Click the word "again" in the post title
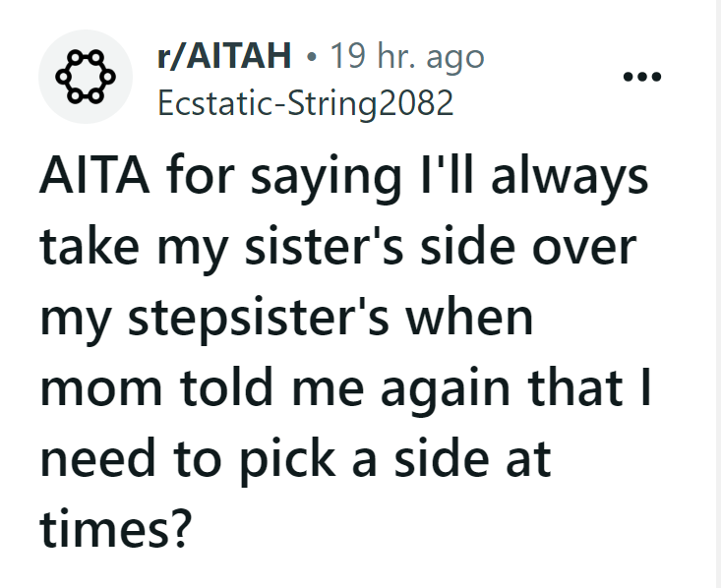The width and height of the screenshot is (721, 588). click(443, 389)
